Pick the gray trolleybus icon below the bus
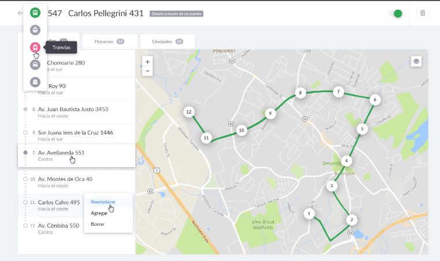 pyautogui.click(x=35, y=30)
